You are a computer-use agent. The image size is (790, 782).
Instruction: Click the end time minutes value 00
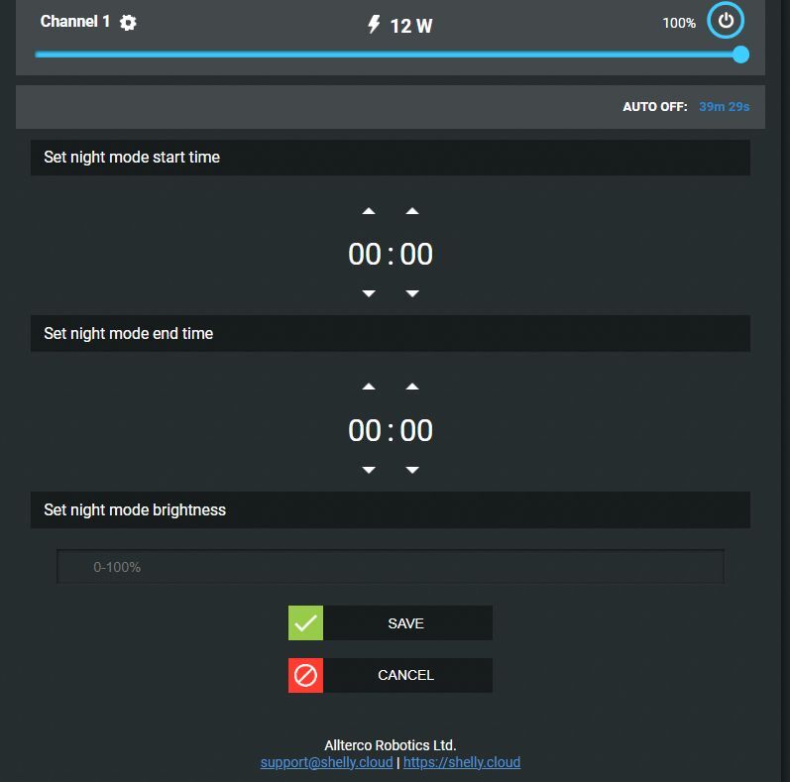[416, 430]
